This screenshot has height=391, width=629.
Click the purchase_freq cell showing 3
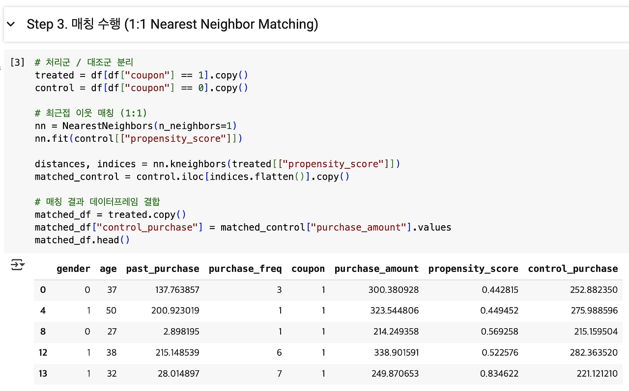279,290
